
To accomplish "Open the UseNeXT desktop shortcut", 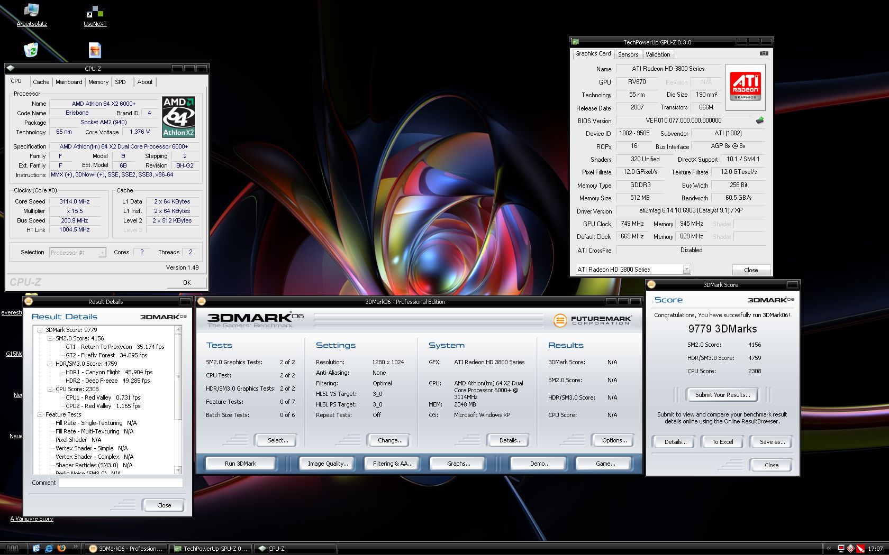I will pyautogui.click(x=95, y=16).
